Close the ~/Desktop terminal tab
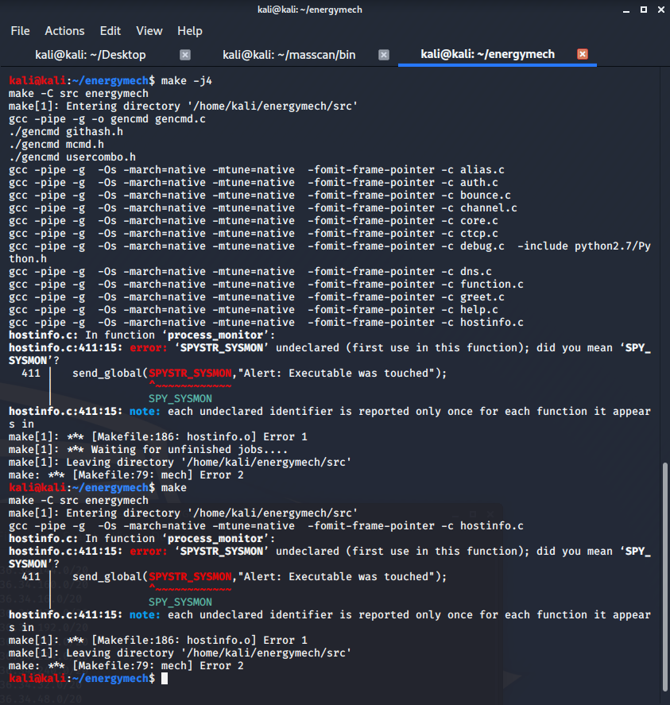The width and height of the screenshot is (670, 705). point(185,55)
